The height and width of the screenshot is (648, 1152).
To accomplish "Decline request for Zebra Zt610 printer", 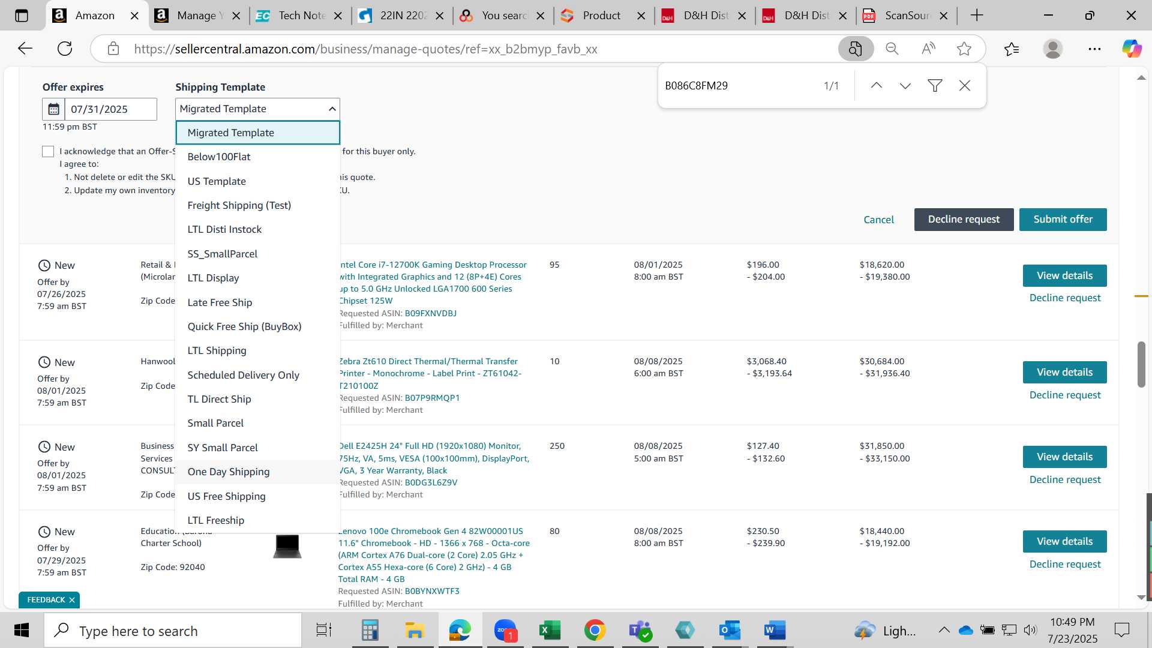I will pos(1064,395).
